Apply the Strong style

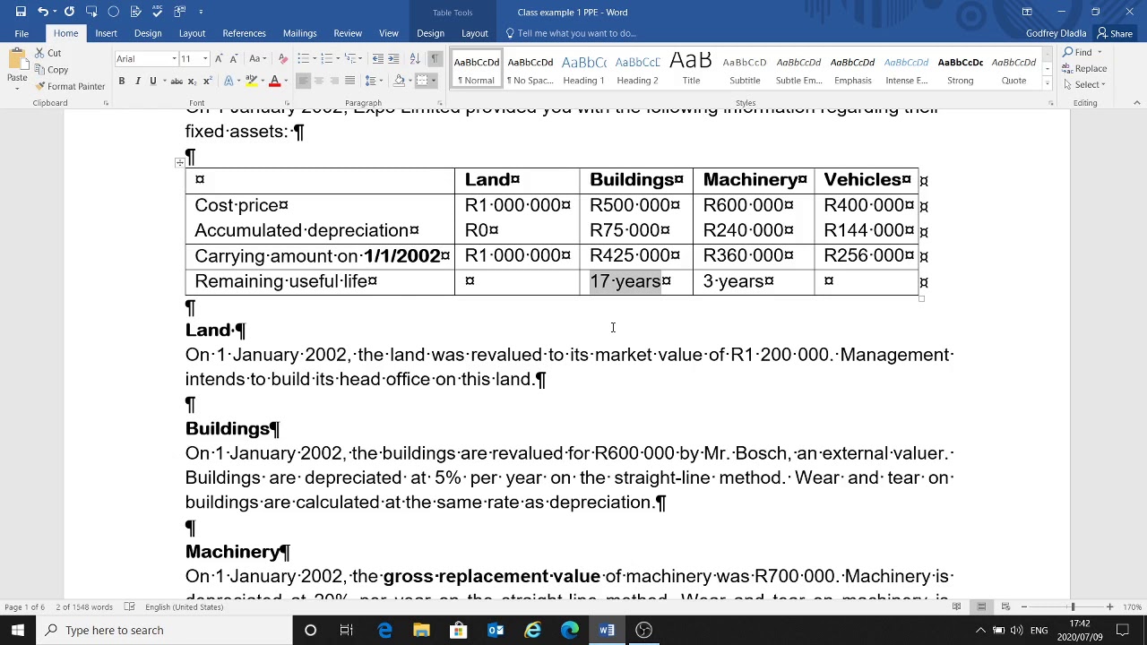pos(960,69)
